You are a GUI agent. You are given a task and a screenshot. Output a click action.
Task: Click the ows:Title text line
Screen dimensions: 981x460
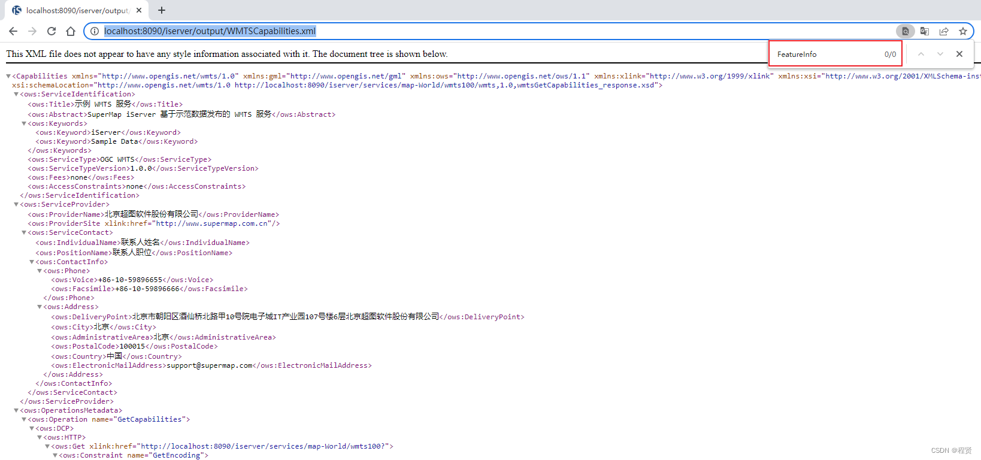click(105, 104)
